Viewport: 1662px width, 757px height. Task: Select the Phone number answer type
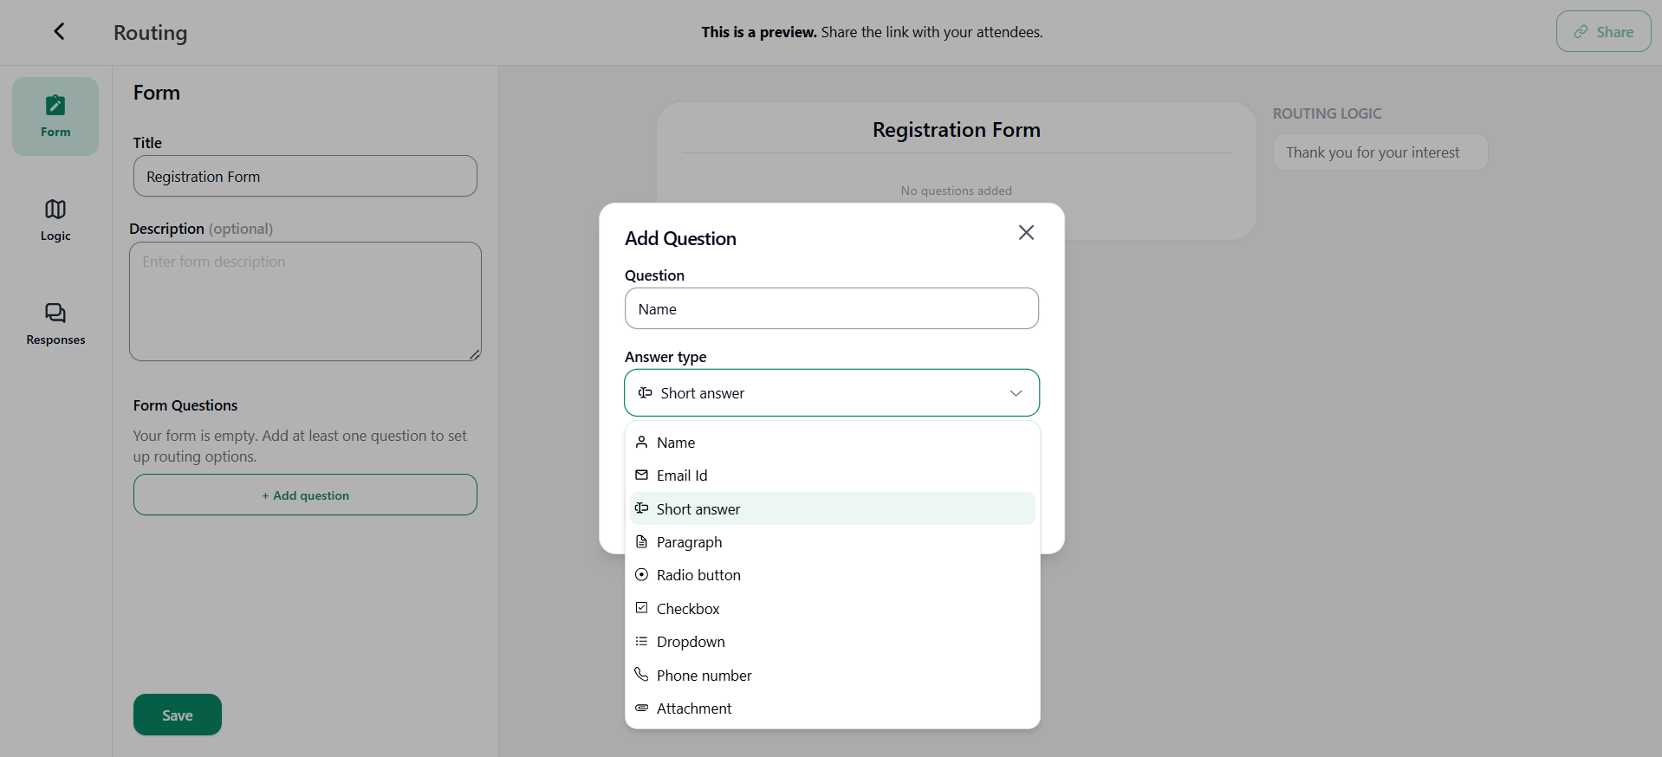pos(704,676)
